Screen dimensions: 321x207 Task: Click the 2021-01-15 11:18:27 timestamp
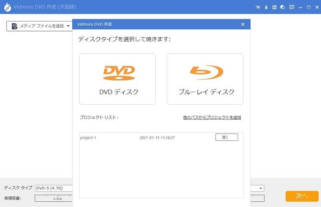coord(157,138)
